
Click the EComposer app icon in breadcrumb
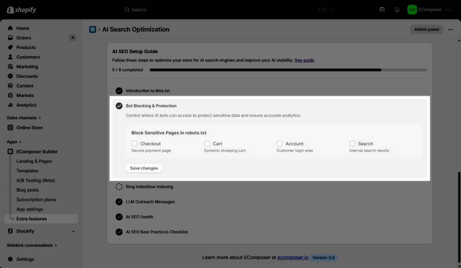93,30
